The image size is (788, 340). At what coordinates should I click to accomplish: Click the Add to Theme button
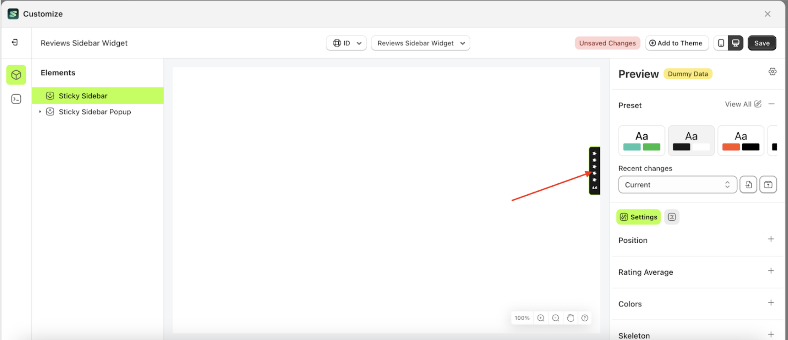tap(677, 43)
